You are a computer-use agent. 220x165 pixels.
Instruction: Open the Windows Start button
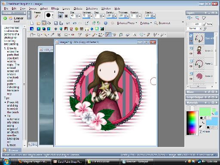tap(6, 162)
